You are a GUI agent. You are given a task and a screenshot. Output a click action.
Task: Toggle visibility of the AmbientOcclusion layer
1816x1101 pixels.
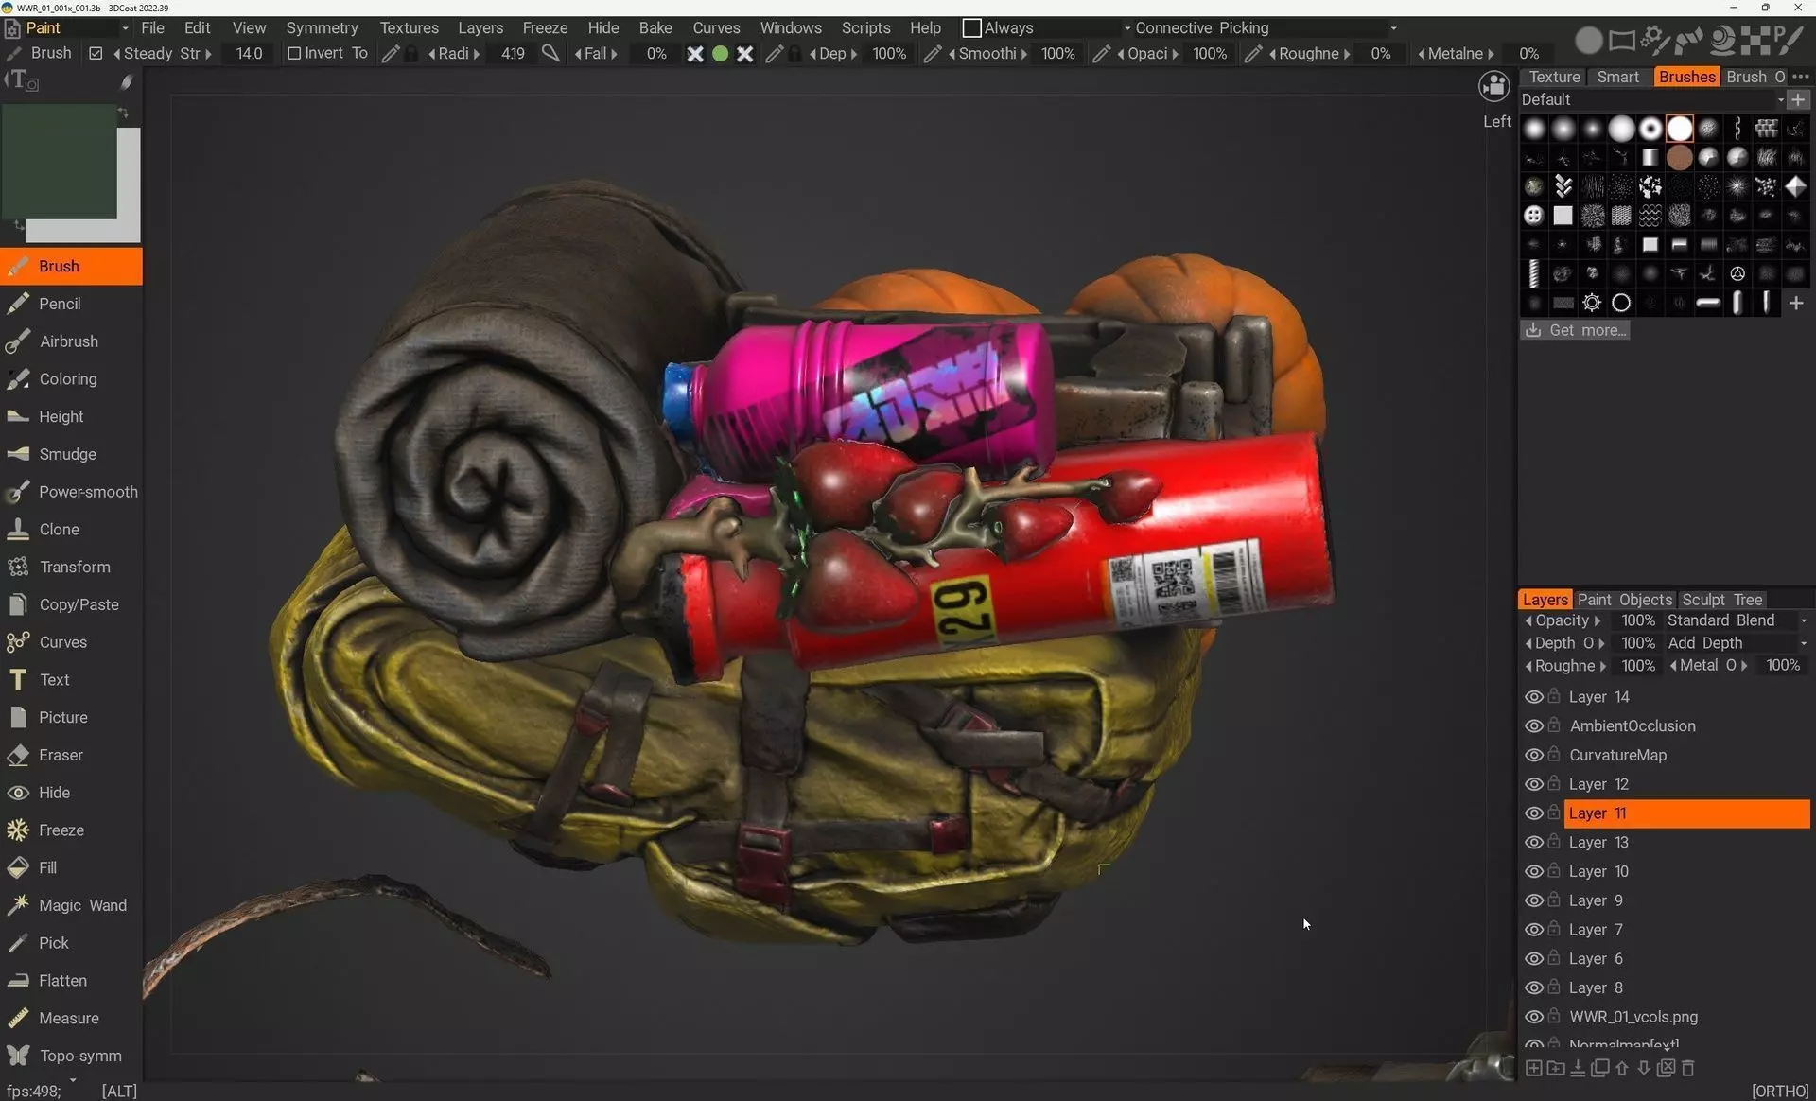coord(1533,726)
